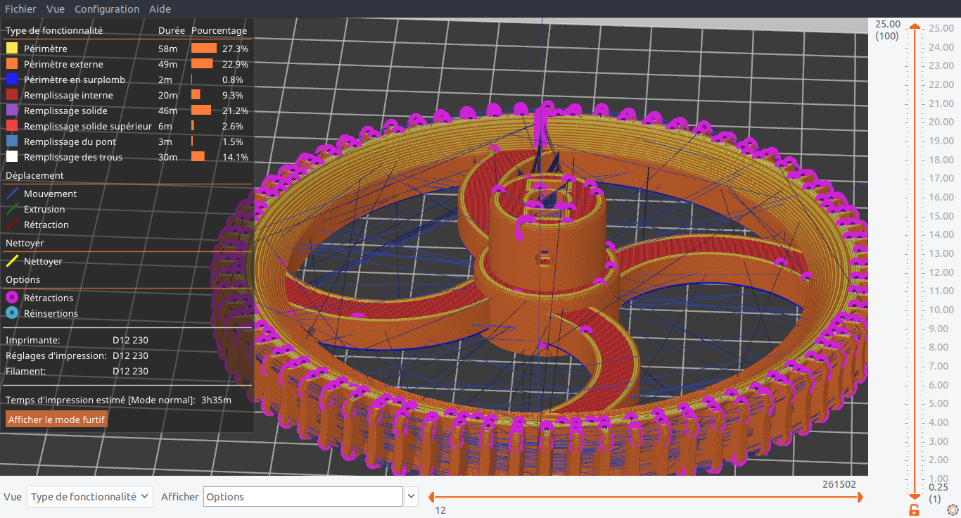Toggle the orange lock icon under the vertical slider

pos(914,510)
